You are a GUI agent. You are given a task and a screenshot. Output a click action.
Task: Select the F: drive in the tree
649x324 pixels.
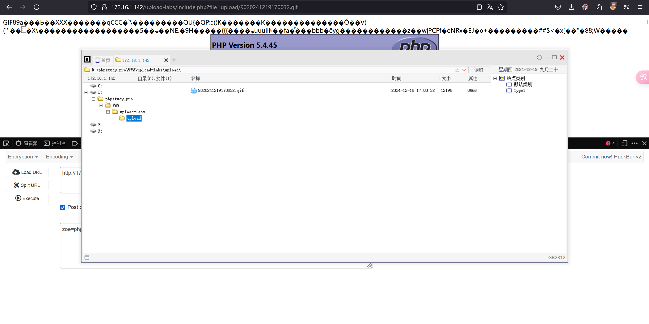tap(96, 131)
